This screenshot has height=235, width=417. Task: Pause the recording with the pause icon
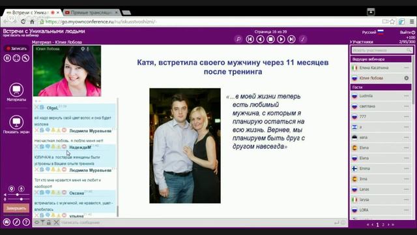(7, 58)
